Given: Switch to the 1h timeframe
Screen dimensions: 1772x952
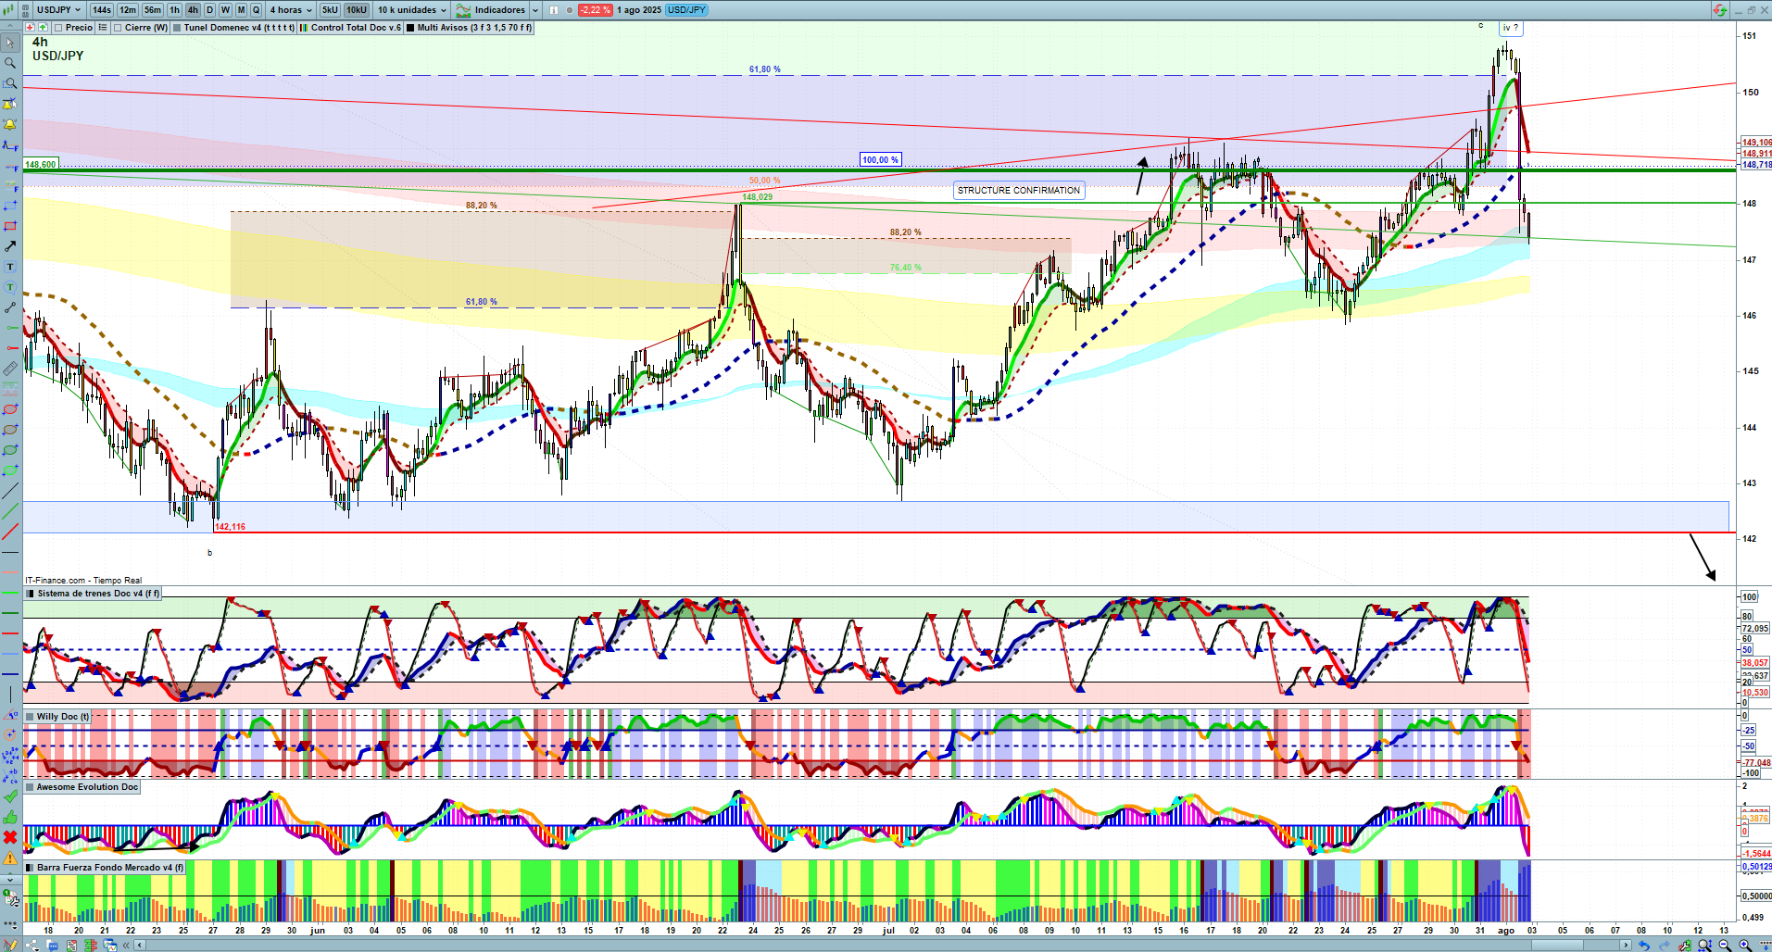Looking at the screenshot, I should click(174, 10).
